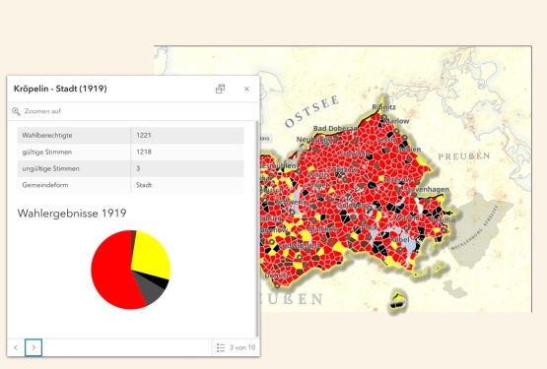Screen dimensions: 547x369
Task: Click the Stavenhagen label on map
Action: [427, 189]
